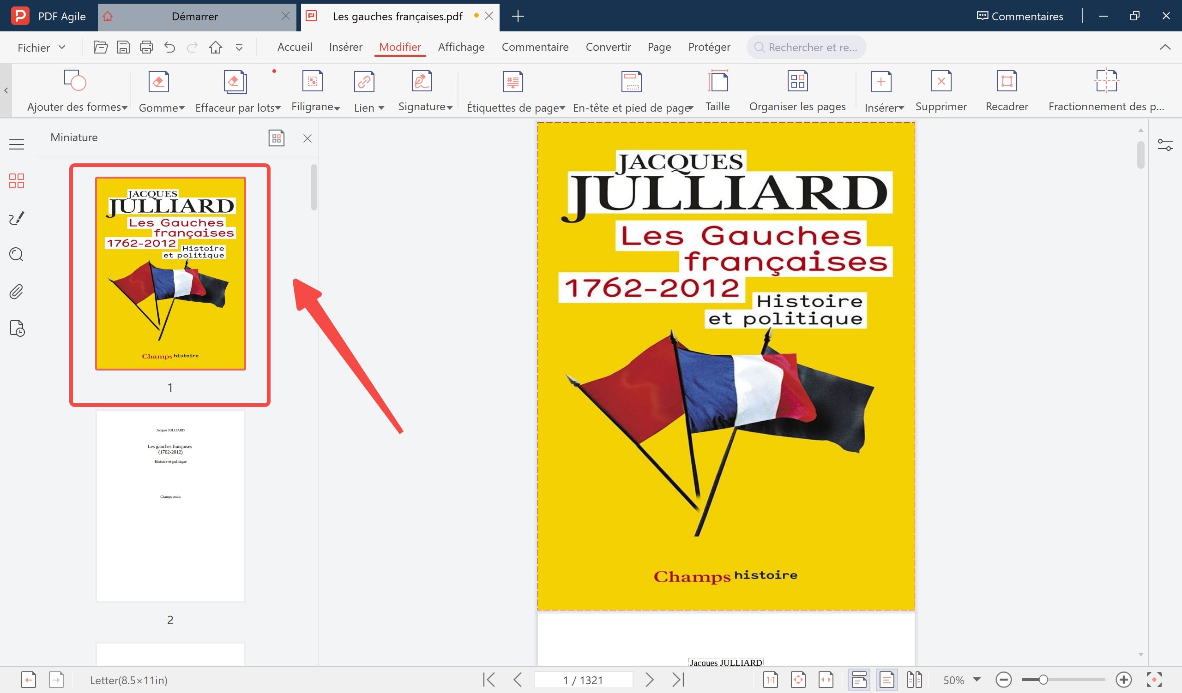Open the 50% zoom level dropdown
The height and width of the screenshot is (693, 1182).
pyautogui.click(x=977, y=680)
